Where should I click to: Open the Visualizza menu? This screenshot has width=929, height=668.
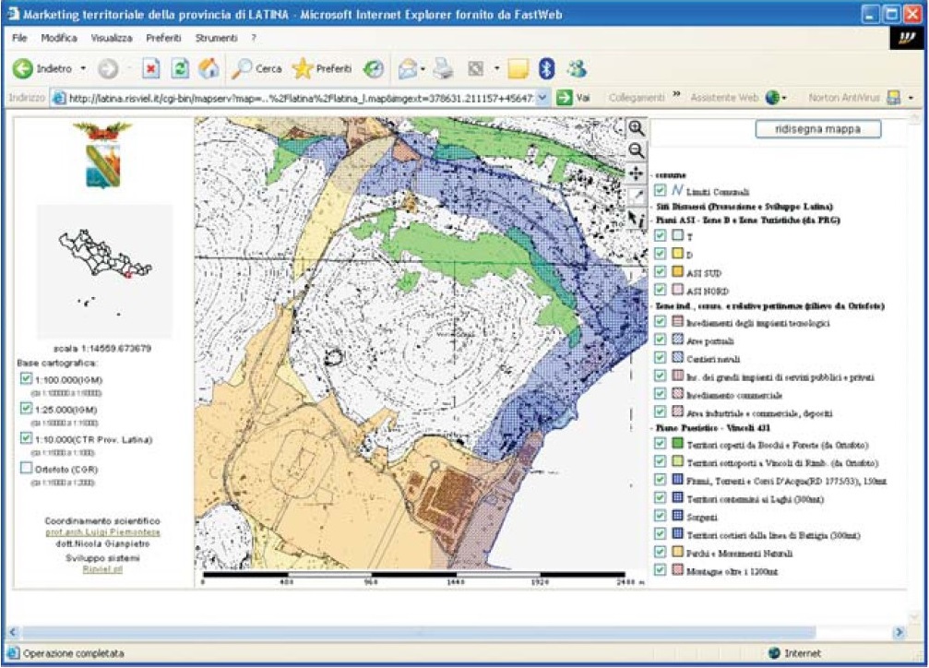[112, 39]
